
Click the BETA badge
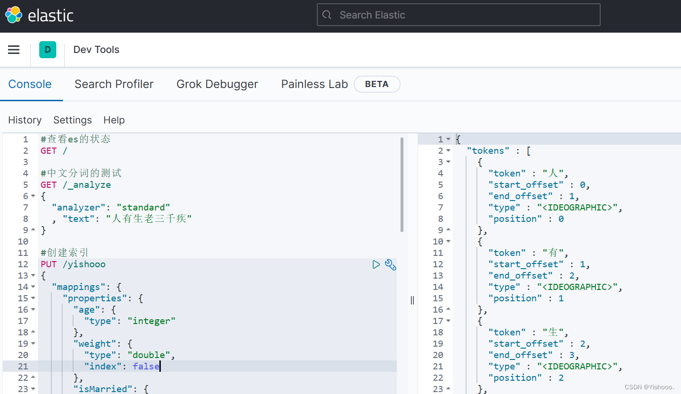[x=377, y=84]
